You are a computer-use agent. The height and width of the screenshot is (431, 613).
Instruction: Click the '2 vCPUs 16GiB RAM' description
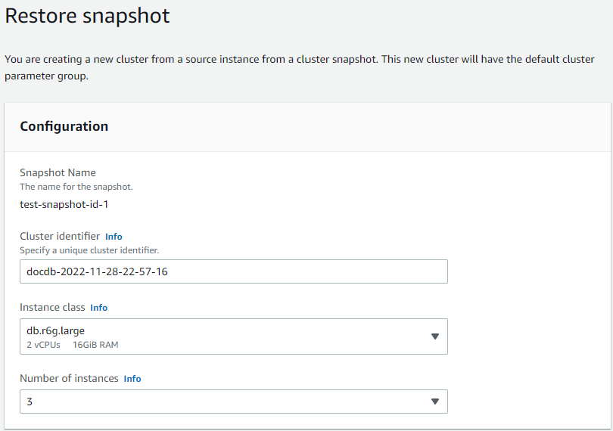(73, 345)
